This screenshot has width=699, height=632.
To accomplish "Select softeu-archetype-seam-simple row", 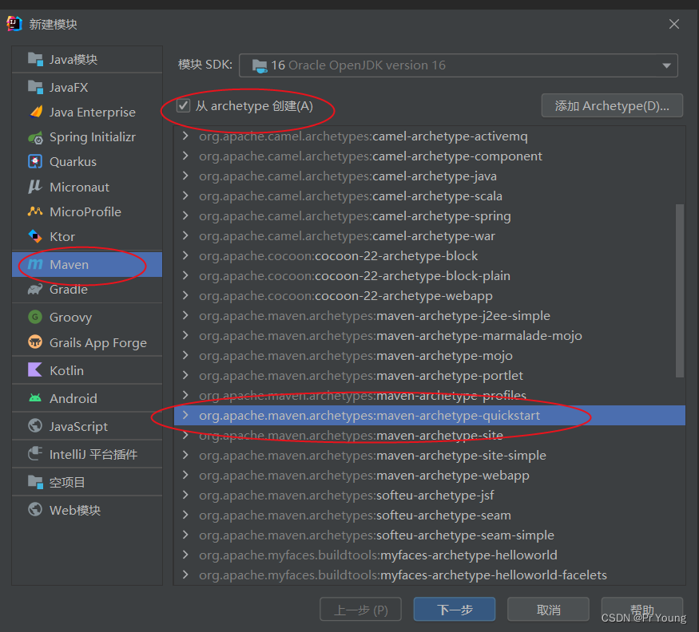I will 429,535.
